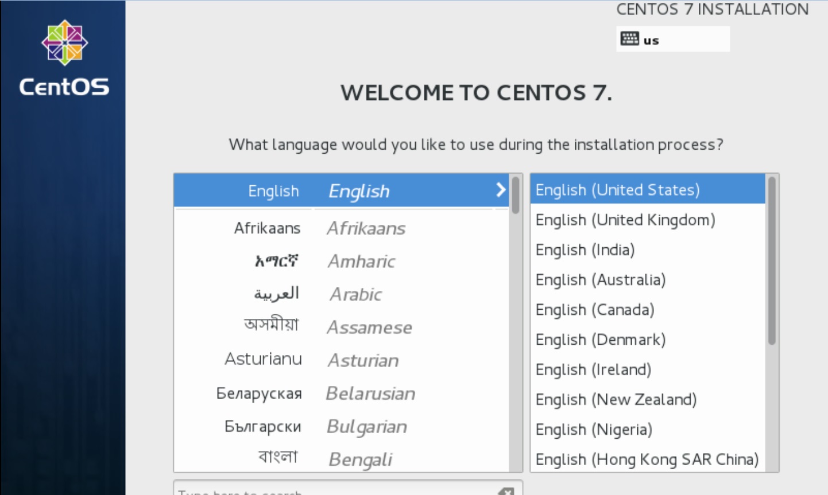Open the us keyboard layout indicator
828x495 pixels.
673,39
